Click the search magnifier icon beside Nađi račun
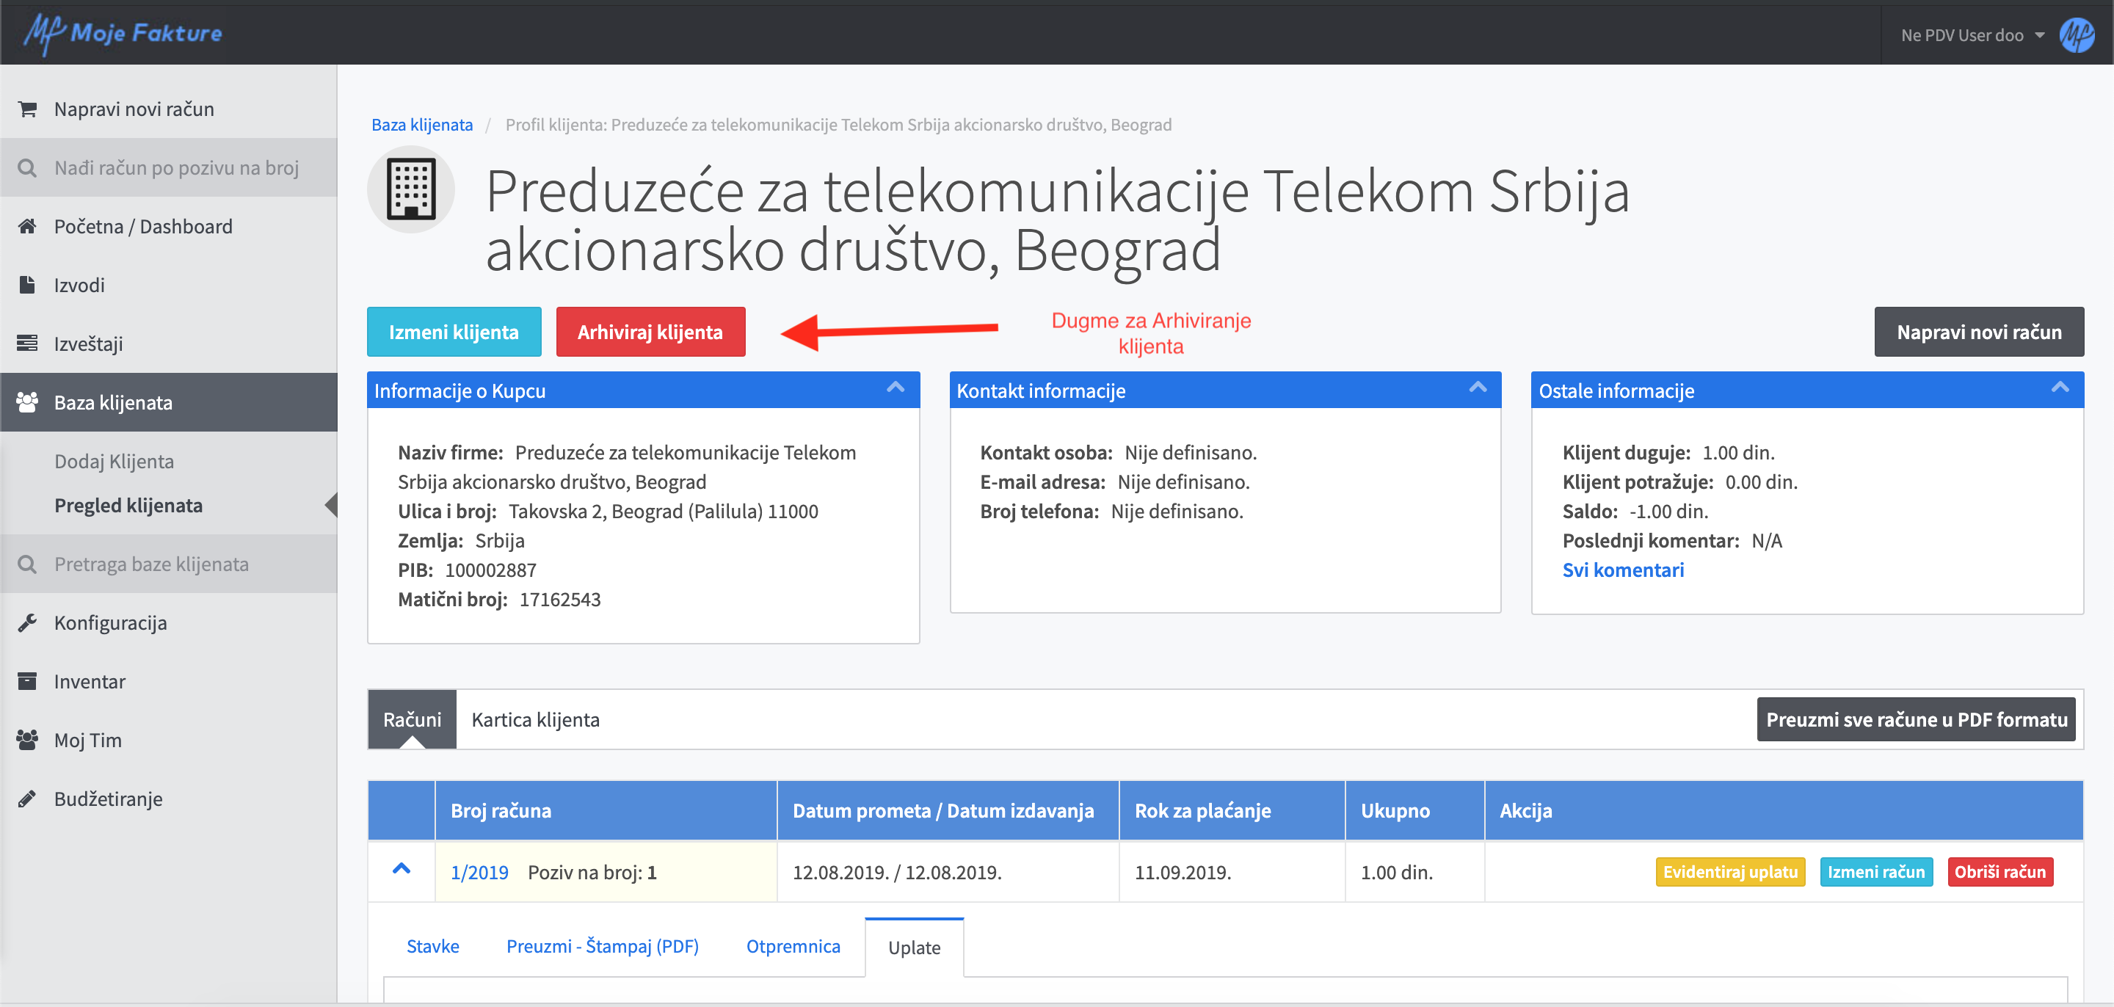The image size is (2114, 1007). 27,167
